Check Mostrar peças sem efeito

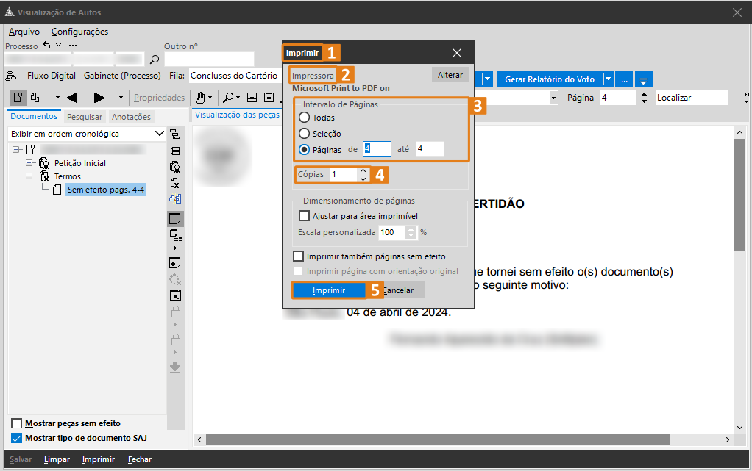[x=16, y=423]
